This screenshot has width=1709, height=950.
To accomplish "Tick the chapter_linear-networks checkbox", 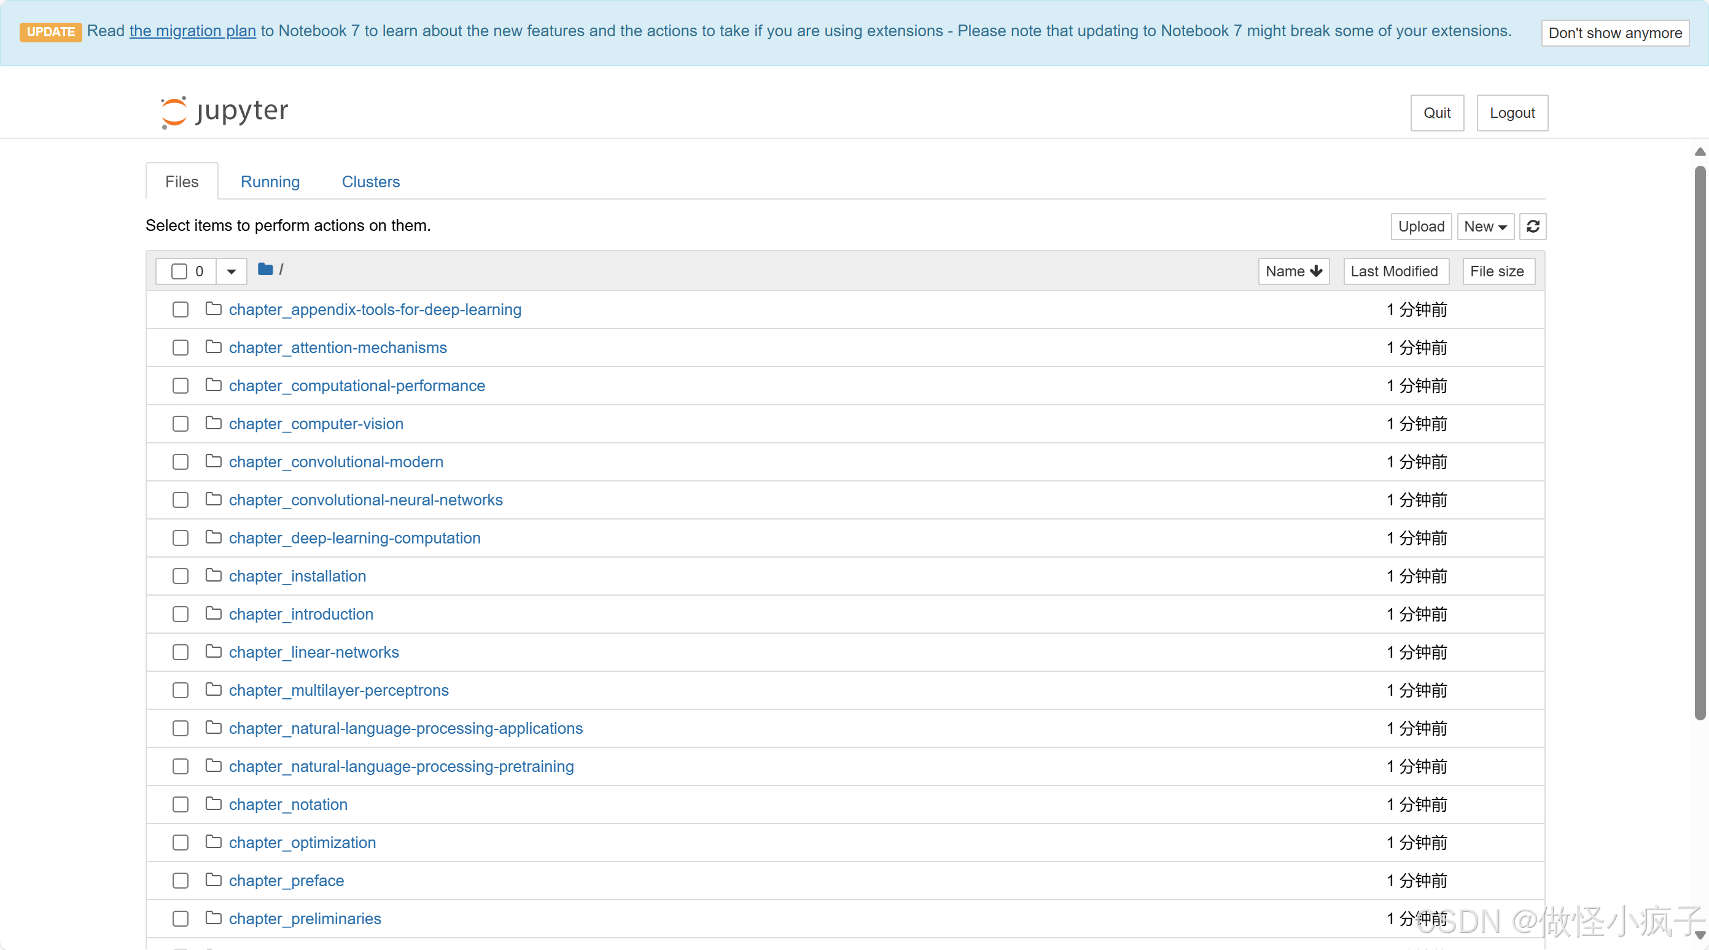I will (181, 652).
